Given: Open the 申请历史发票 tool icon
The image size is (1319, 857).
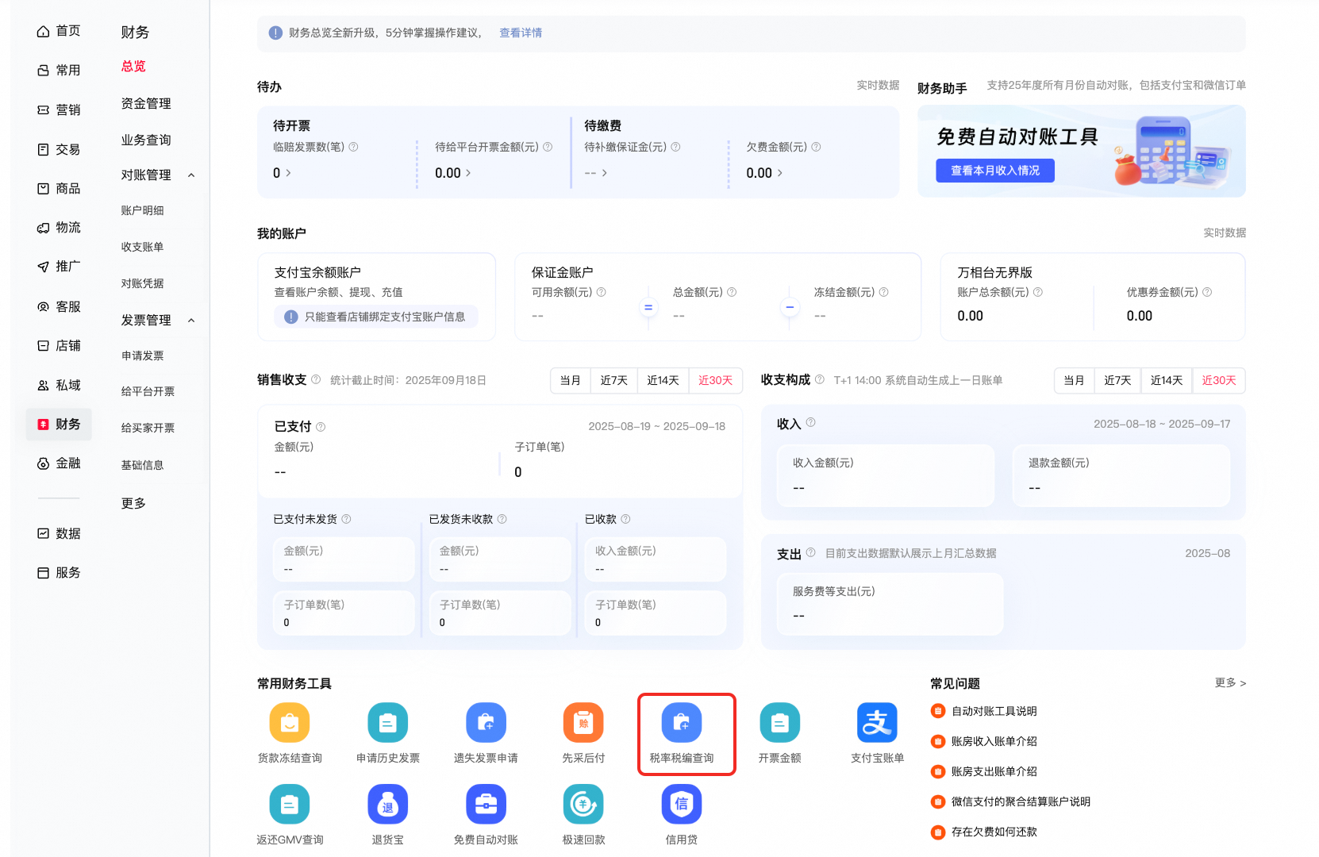Looking at the screenshot, I should pyautogui.click(x=388, y=723).
